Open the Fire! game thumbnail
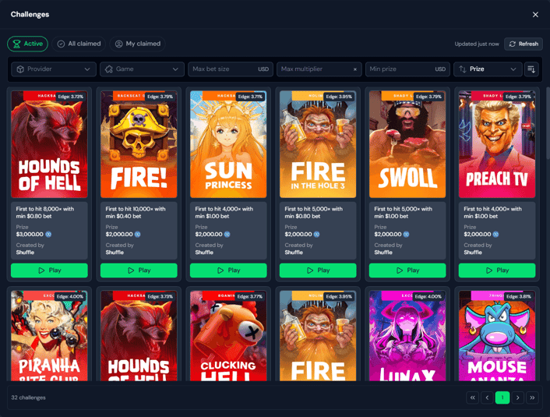 coord(139,144)
